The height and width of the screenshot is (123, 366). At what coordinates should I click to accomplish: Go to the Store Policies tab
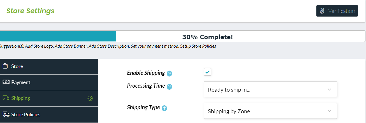(26, 115)
